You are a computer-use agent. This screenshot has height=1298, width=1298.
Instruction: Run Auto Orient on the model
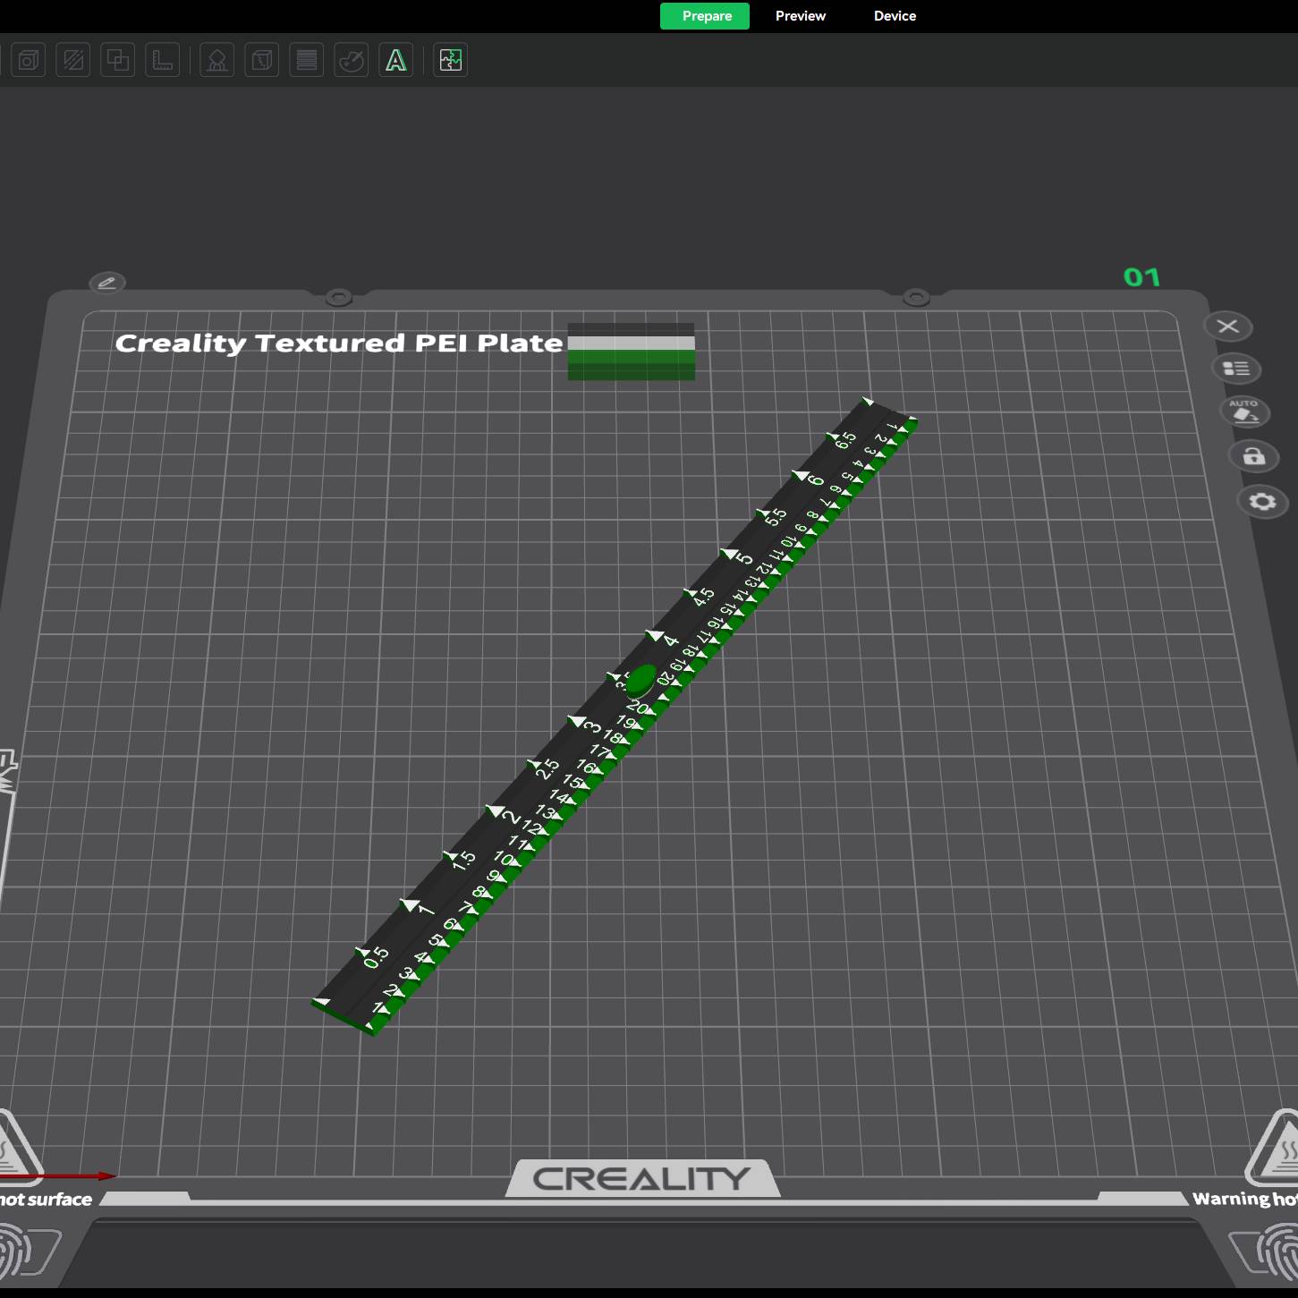(1244, 412)
